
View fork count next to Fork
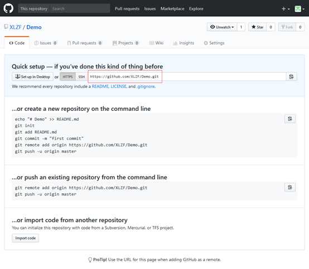300,27
